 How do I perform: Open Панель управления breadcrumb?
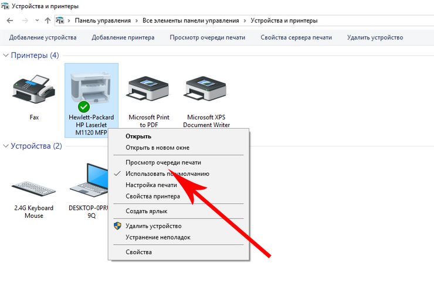pyautogui.click(x=103, y=20)
